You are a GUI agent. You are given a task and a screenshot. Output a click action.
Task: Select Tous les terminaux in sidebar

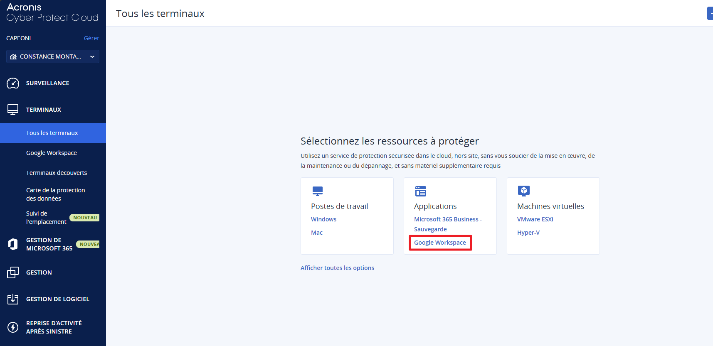pyautogui.click(x=53, y=133)
